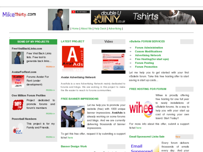203x152 pixels.
Task: Click arrow bullet beside Free Hosting
Action: [130, 59]
